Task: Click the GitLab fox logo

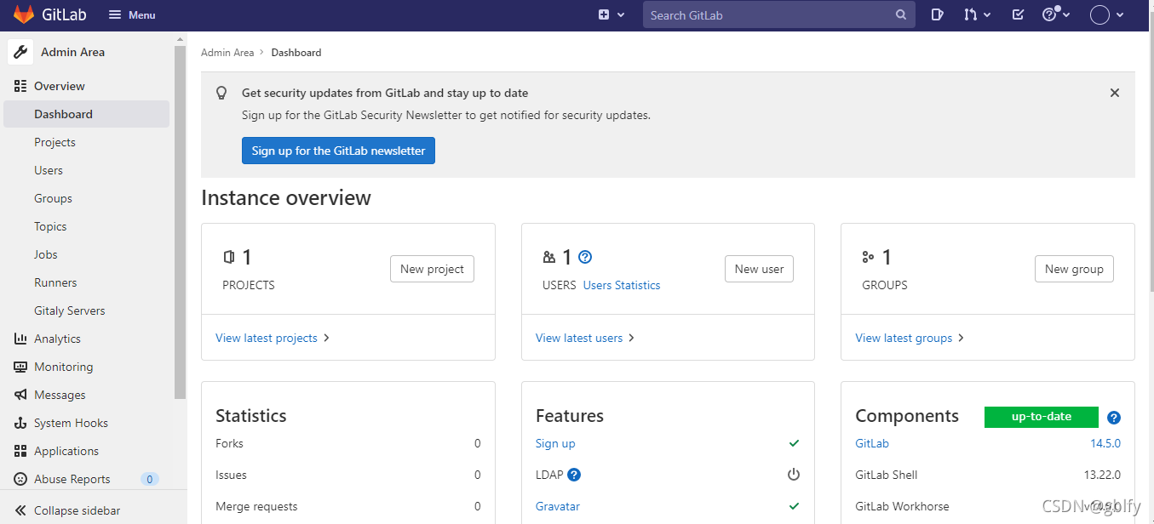Action: coord(24,14)
